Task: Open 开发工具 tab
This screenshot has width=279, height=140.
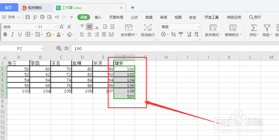Action: [212, 17]
